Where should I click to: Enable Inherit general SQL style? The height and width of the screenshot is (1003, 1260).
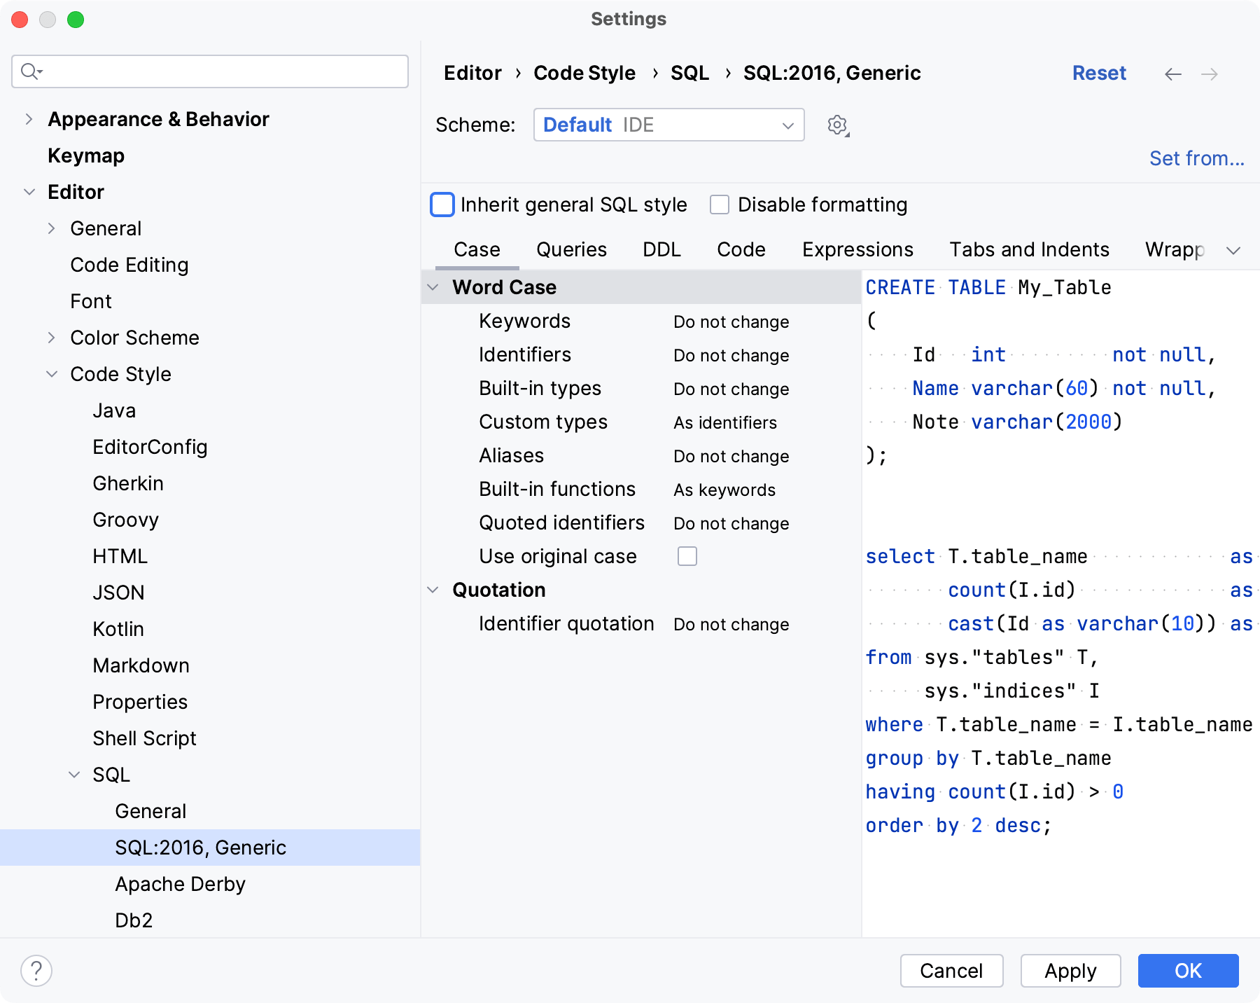coord(442,205)
